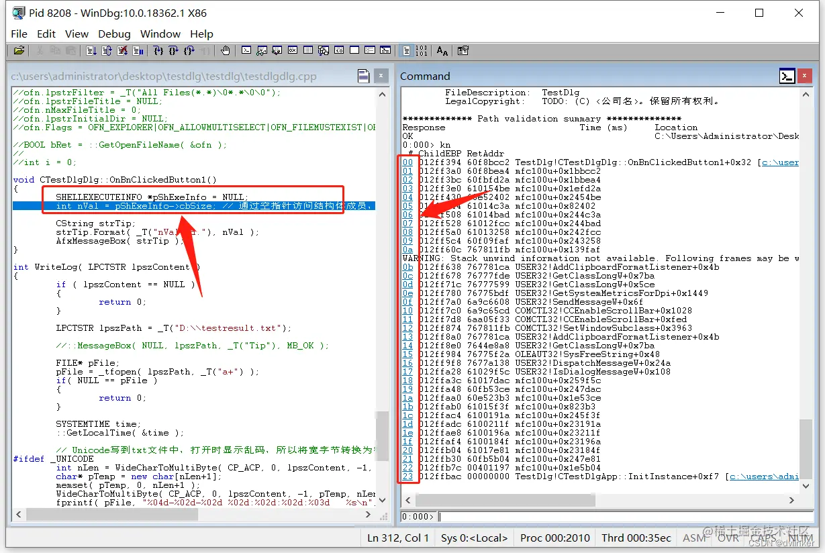Click source pane horizontal scrollbar thumb
Image resolution: width=825 pixels, height=553 pixels.
click(111, 514)
